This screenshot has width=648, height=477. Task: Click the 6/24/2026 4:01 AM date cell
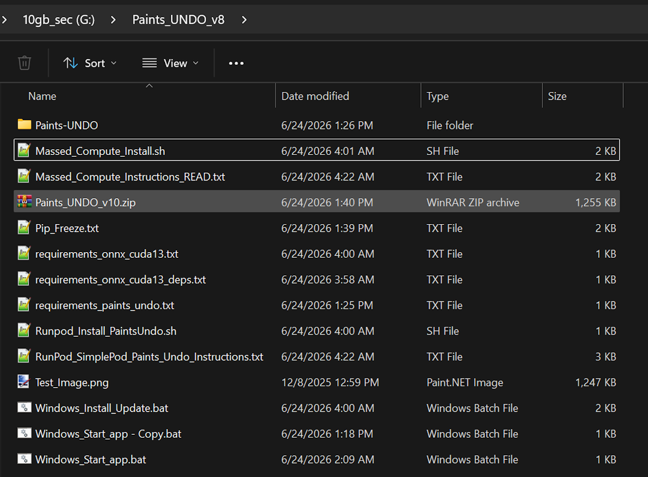[328, 151]
